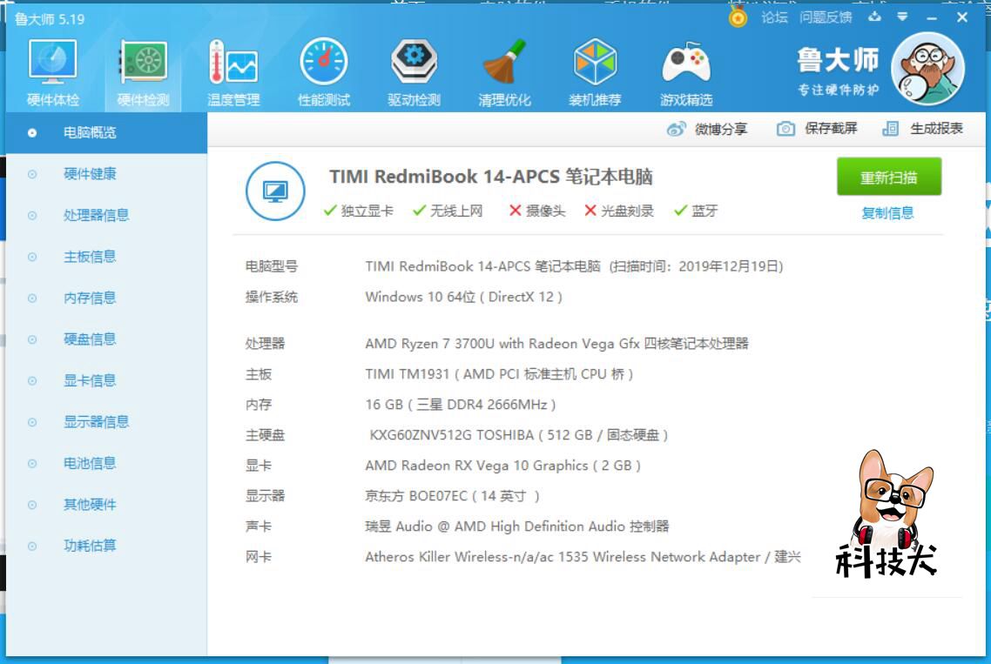Select the radio dot beside 硬盘信息

click(33, 339)
